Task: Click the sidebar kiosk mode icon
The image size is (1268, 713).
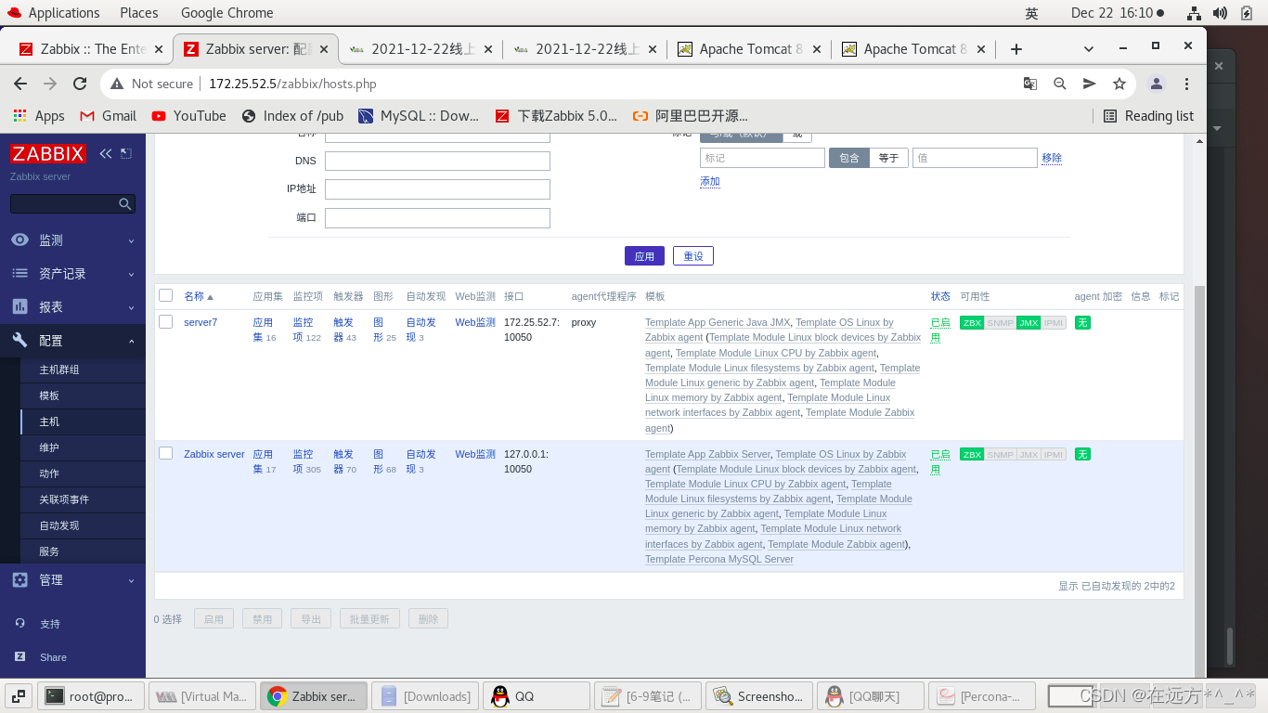Action: [126, 154]
